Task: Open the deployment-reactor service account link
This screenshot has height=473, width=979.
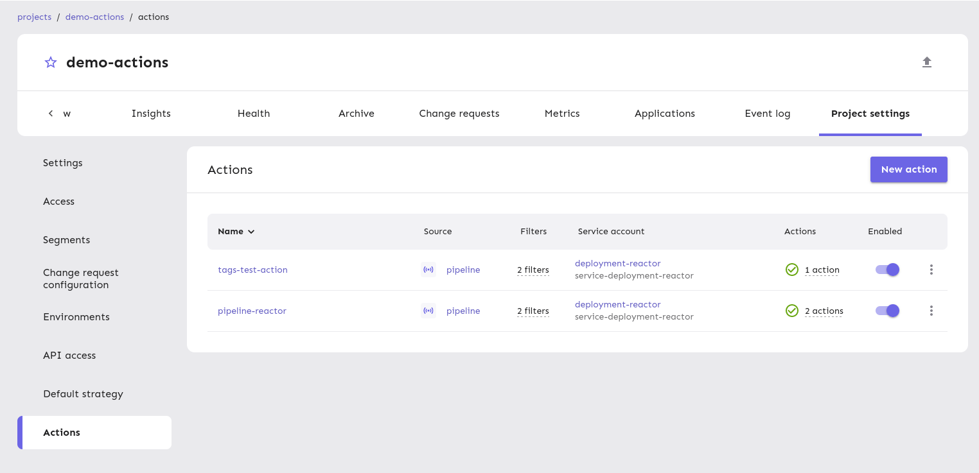Action: 617,263
